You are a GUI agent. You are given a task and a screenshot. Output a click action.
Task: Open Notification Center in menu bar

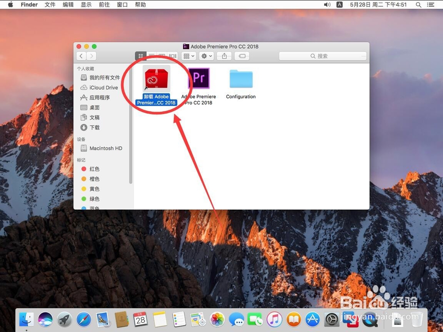click(431, 4)
